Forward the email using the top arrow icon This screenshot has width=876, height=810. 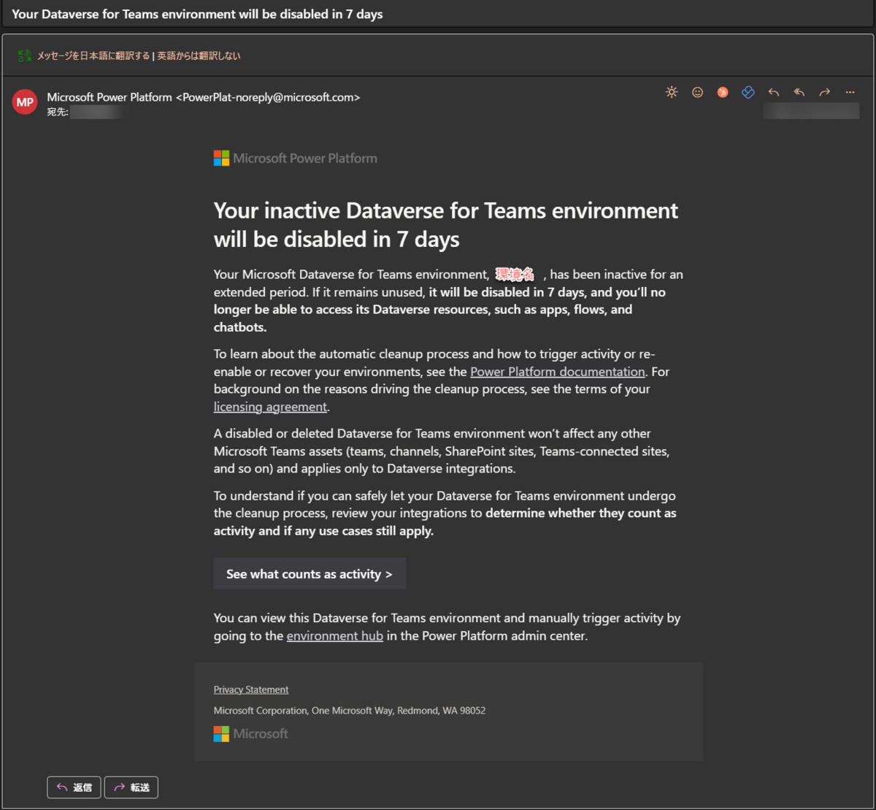point(825,92)
